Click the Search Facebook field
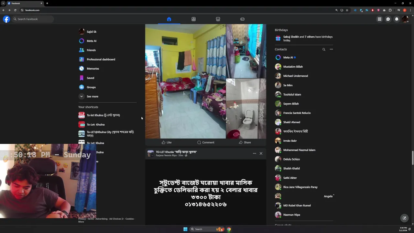The height and width of the screenshot is (233, 414). coord(33,19)
